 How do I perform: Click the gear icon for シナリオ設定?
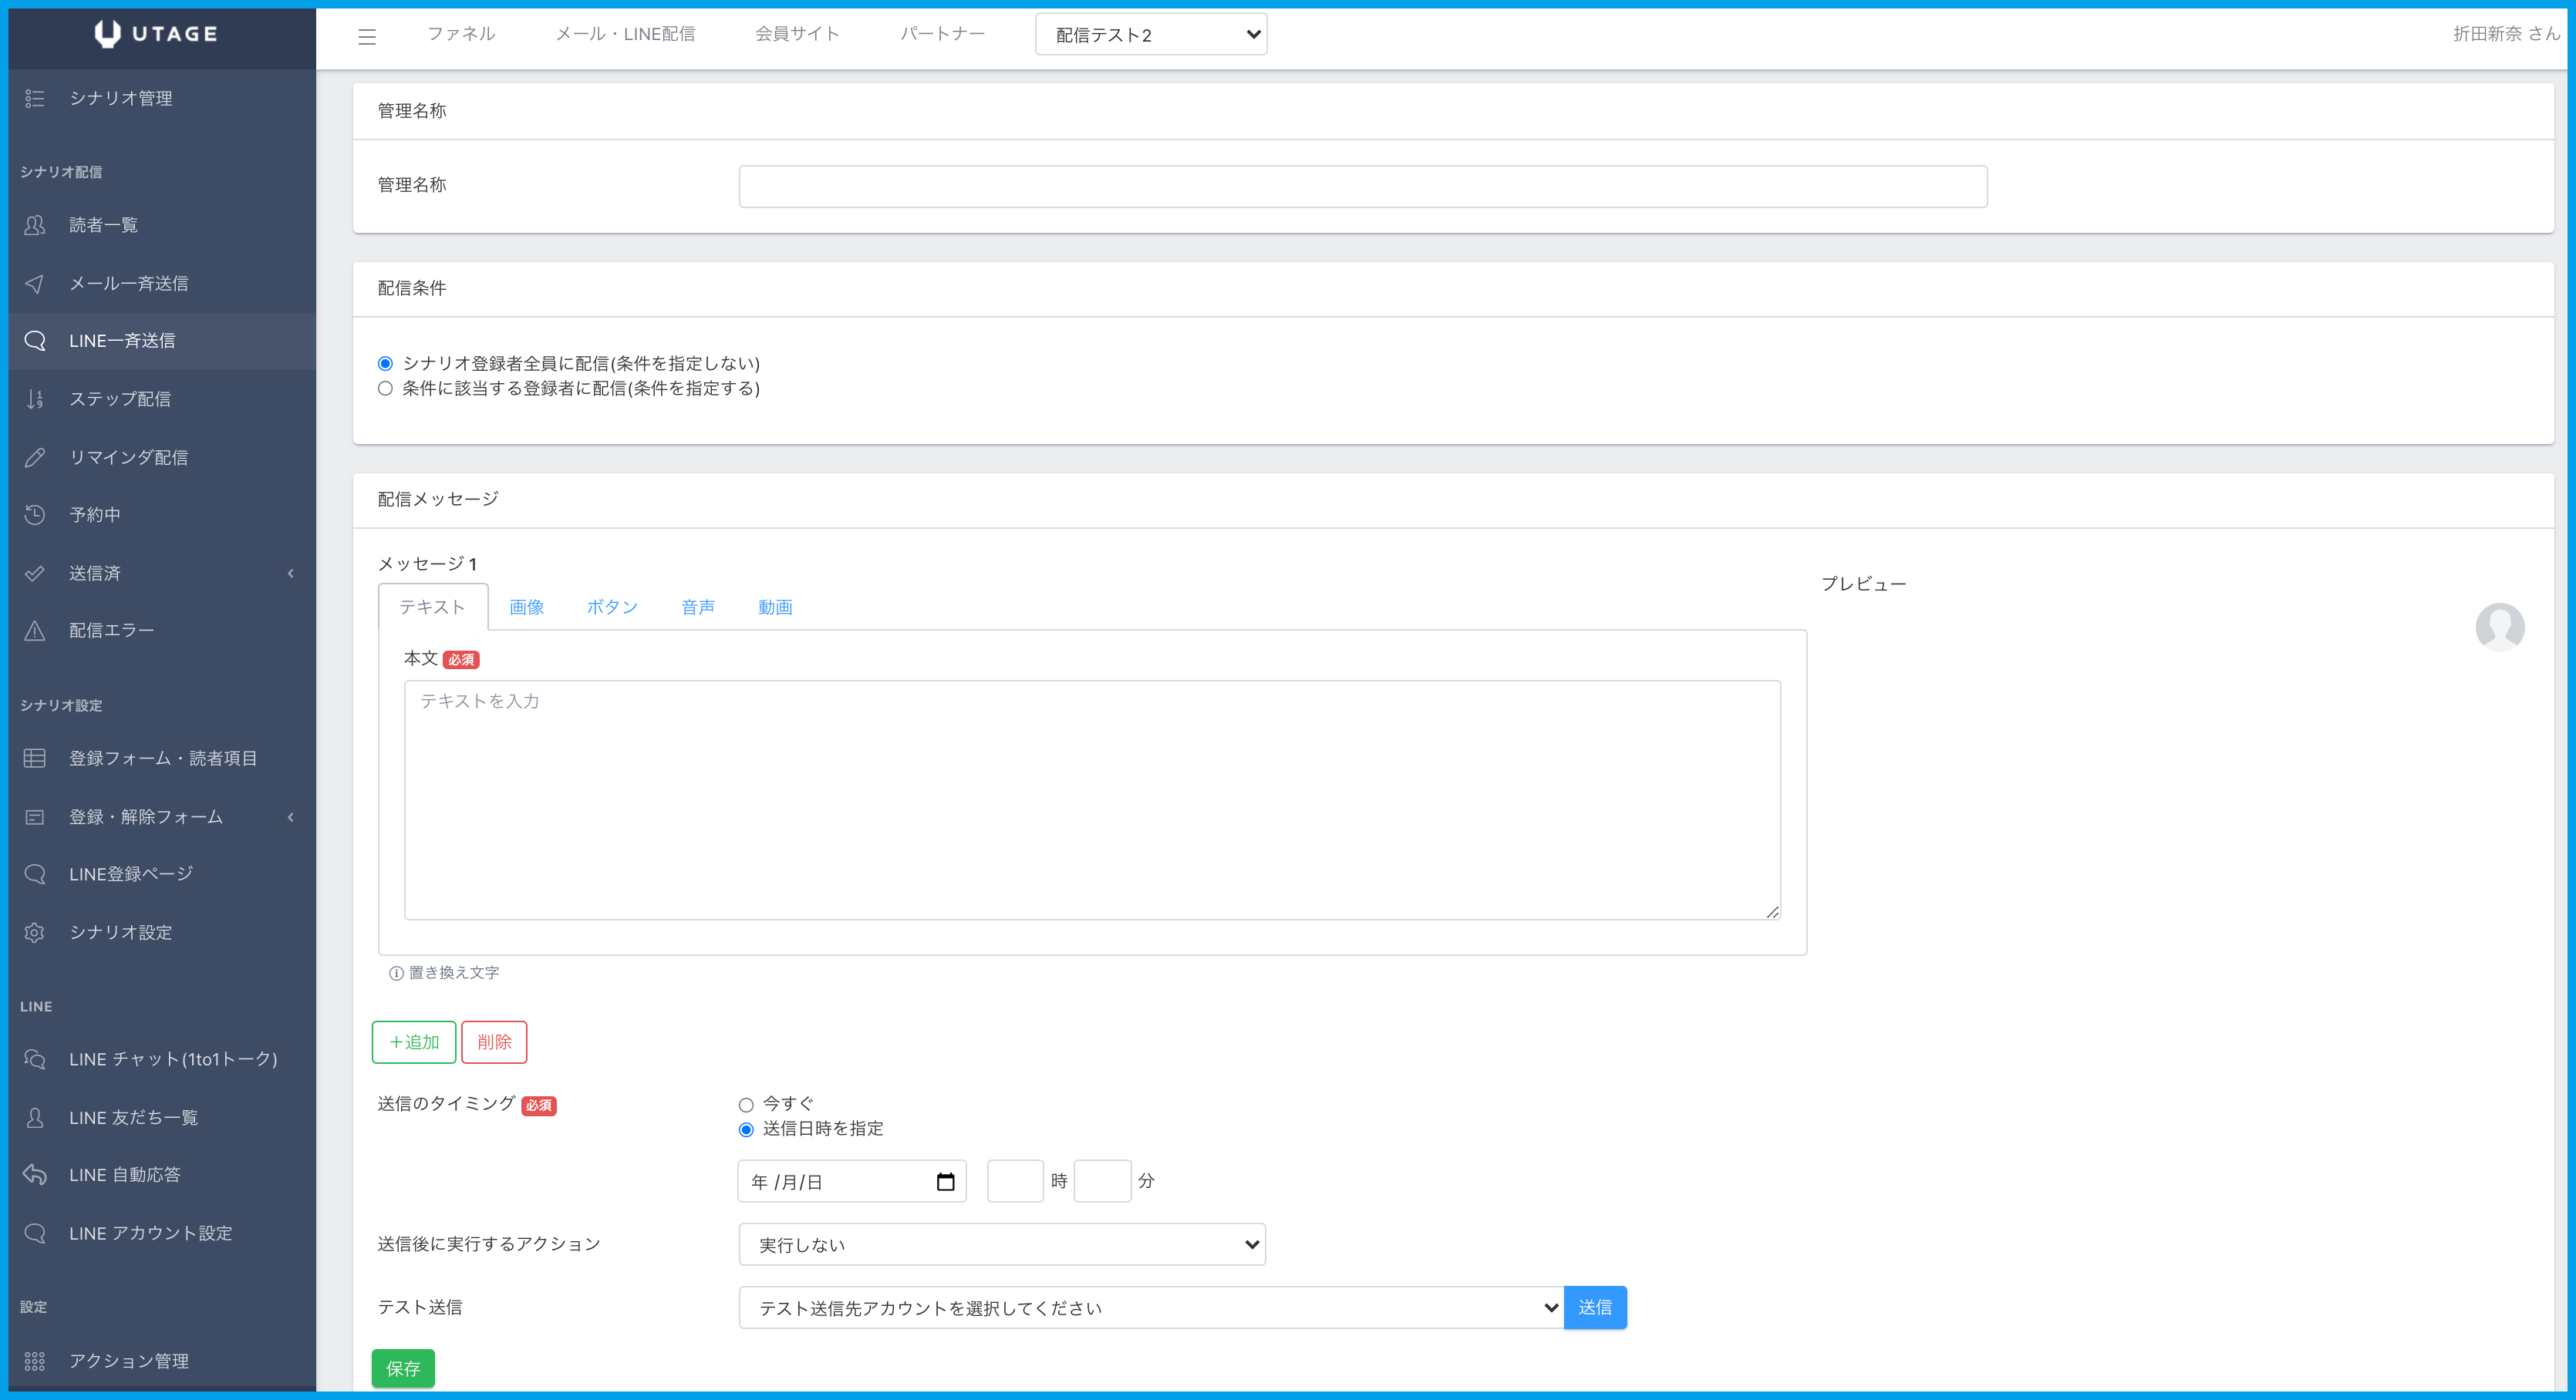(35, 932)
